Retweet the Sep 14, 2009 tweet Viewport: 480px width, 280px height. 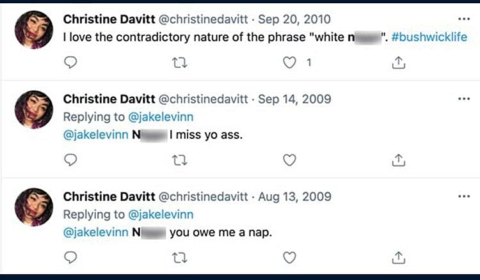coord(180,160)
